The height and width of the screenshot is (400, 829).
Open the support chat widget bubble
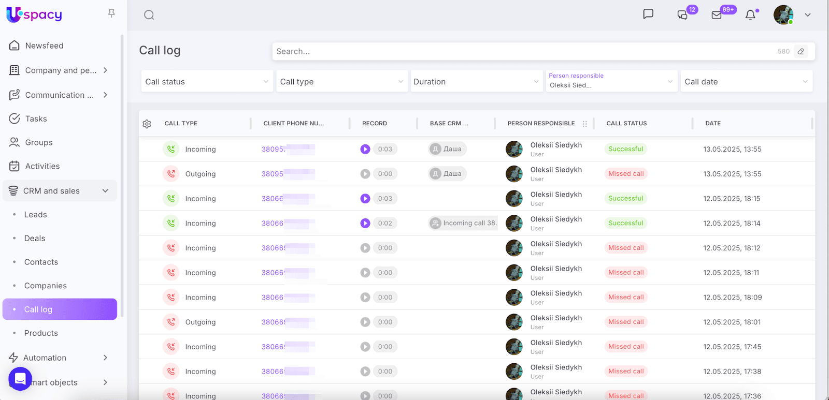point(20,379)
